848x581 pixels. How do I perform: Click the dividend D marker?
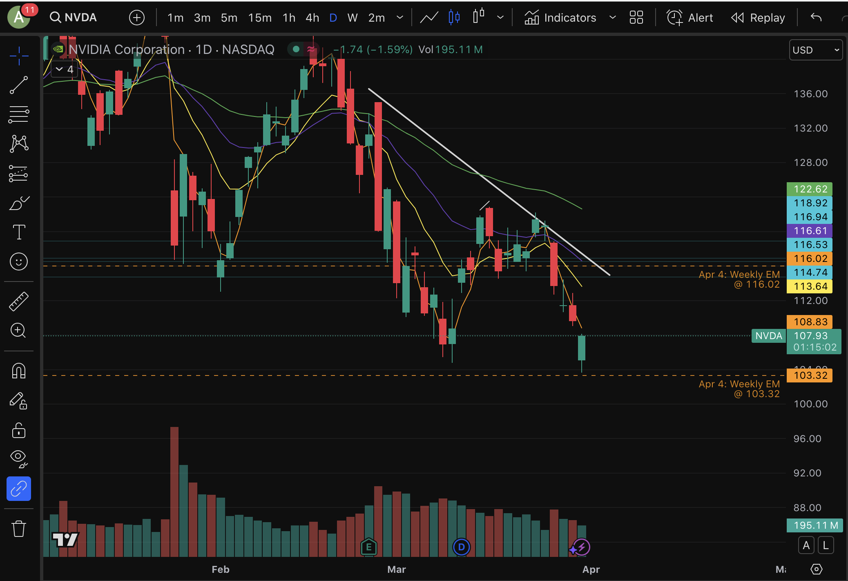coord(462,547)
